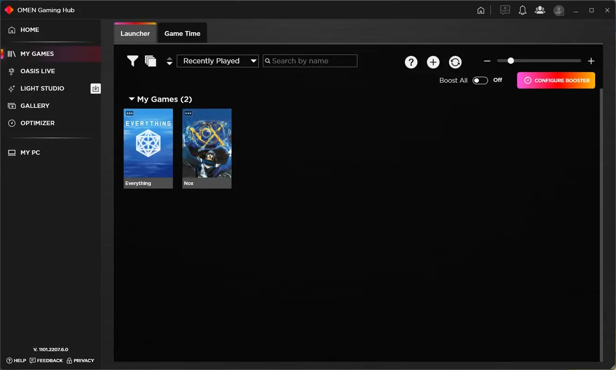
Task: Open help via the question mark icon
Action: [x=411, y=62]
